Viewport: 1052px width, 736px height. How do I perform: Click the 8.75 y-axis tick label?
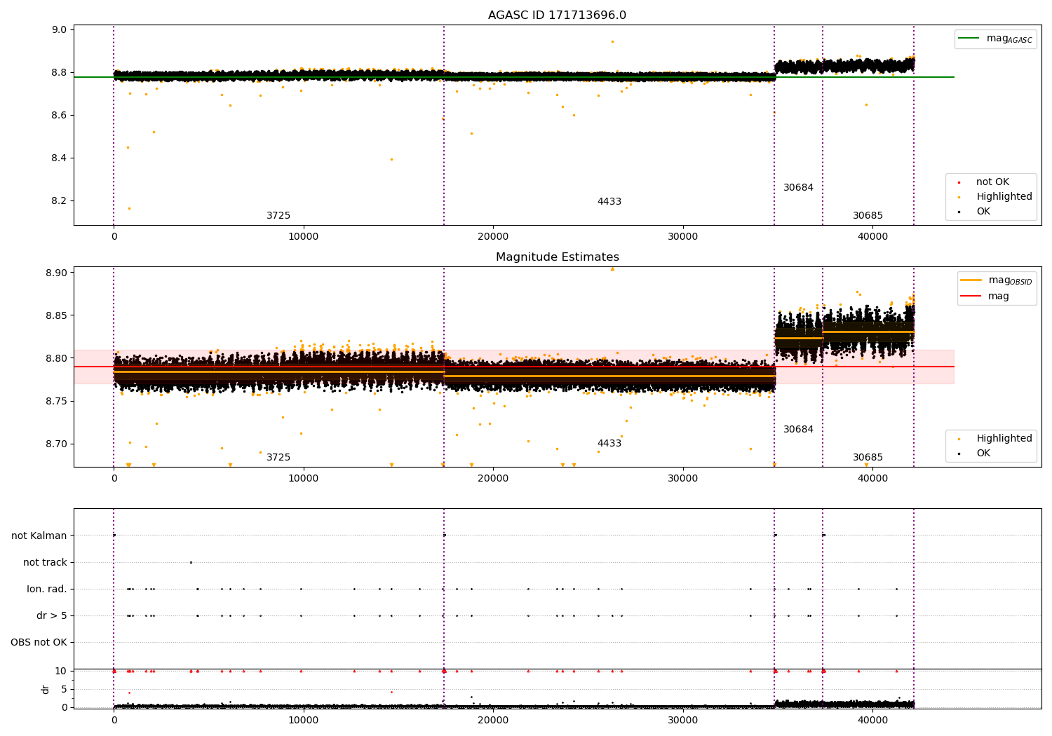pyautogui.click(x=57, y=402)
